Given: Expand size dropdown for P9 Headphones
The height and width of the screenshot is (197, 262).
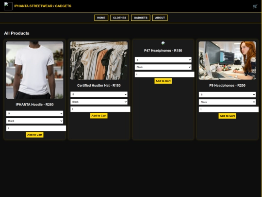Looking at the screenshot, I should coord(227,94).
